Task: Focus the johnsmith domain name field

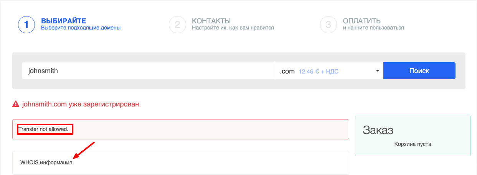Action: click(148, 71)
